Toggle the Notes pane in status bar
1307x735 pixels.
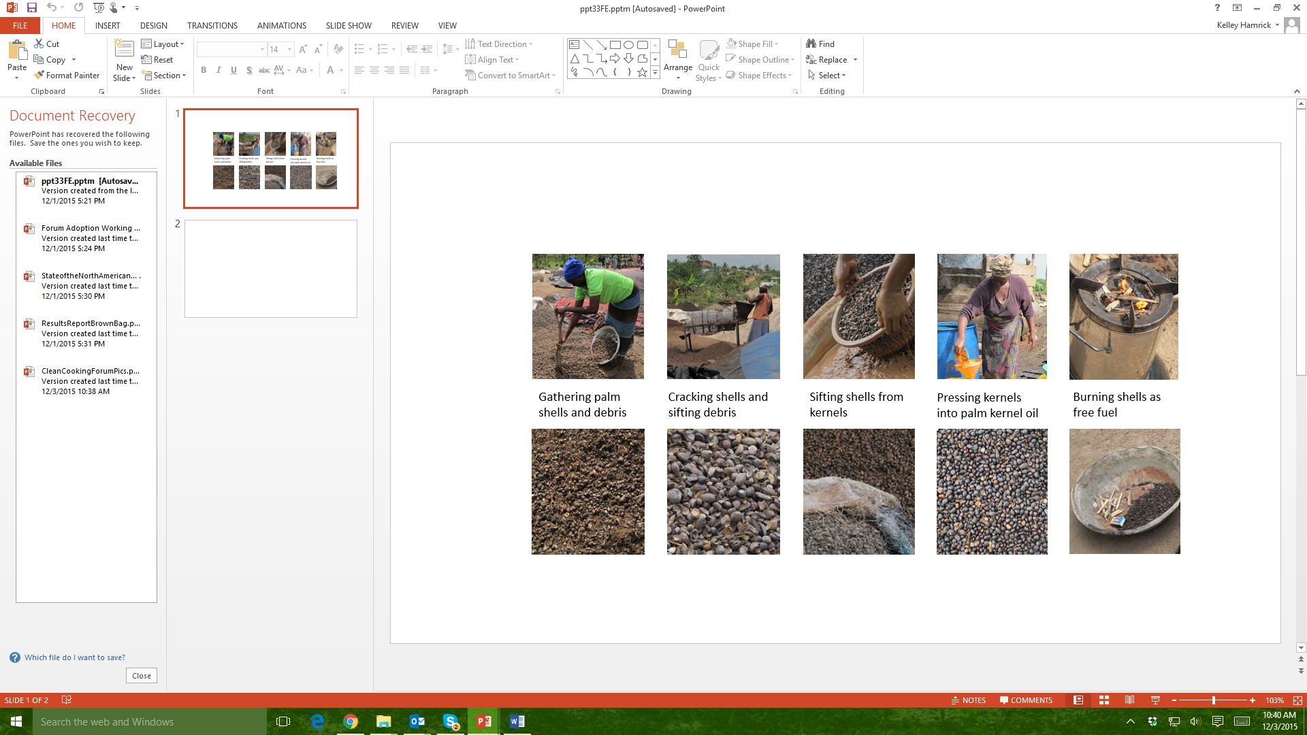pyautogui.click(x=968, y=700)
